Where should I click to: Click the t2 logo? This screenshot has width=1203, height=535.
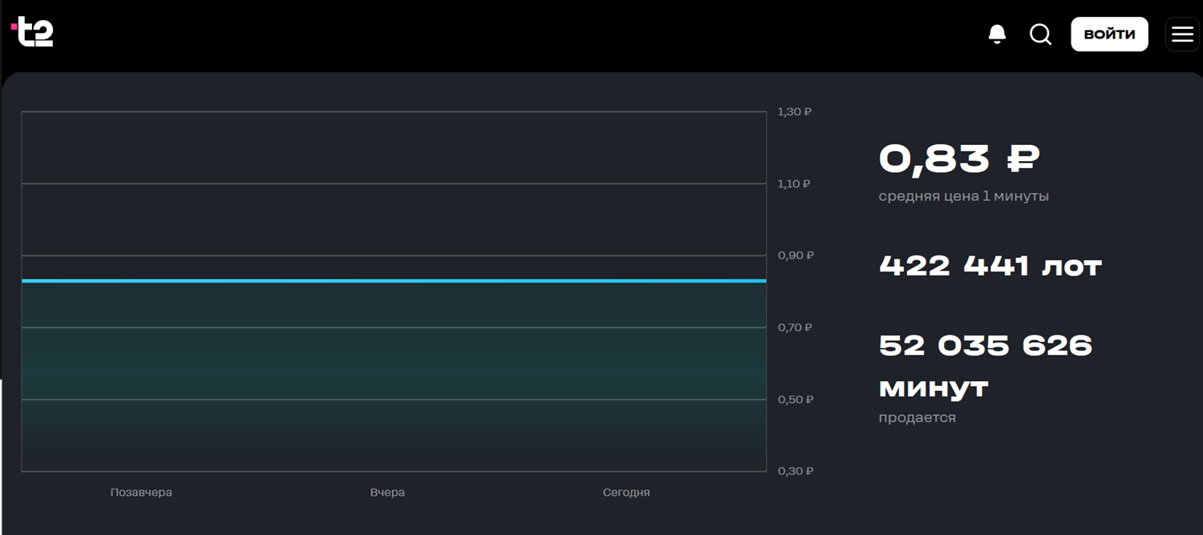coord(32,32)
